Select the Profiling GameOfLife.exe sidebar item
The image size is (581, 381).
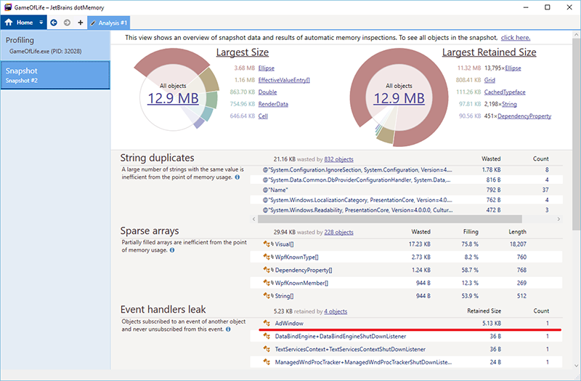[x=55, y=46]
